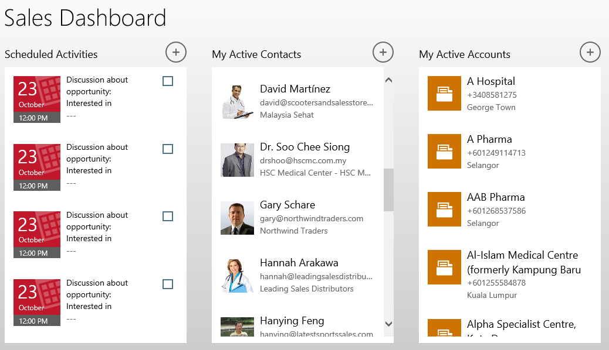Mark the third scheduled activity checkbox
Viewport: 609px width, 350px height.
[x=168, y=217]
